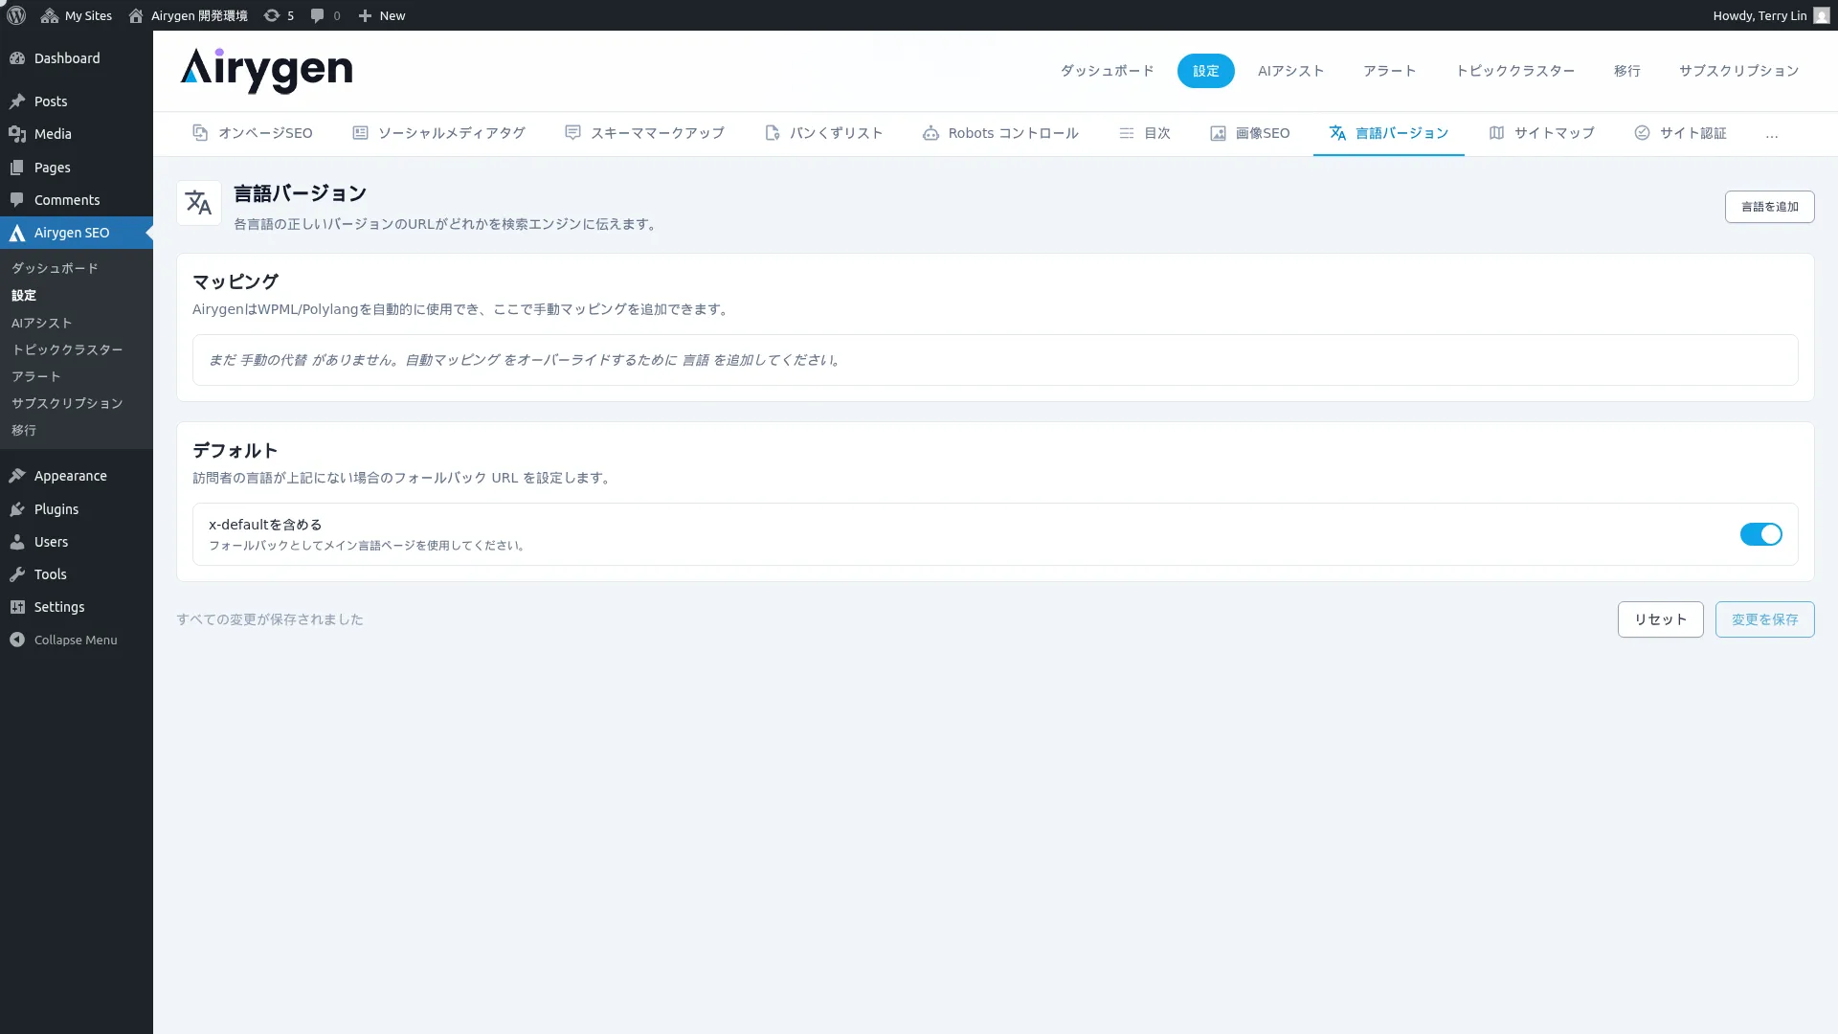Select the Robots コントロール tab

click(x=1000, y=133)
